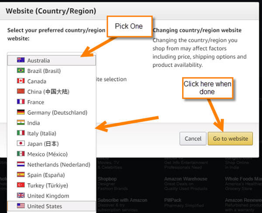The height and width of the screenshot is (213, 262).
Task: Select China option in list
Action: point(52,91)
